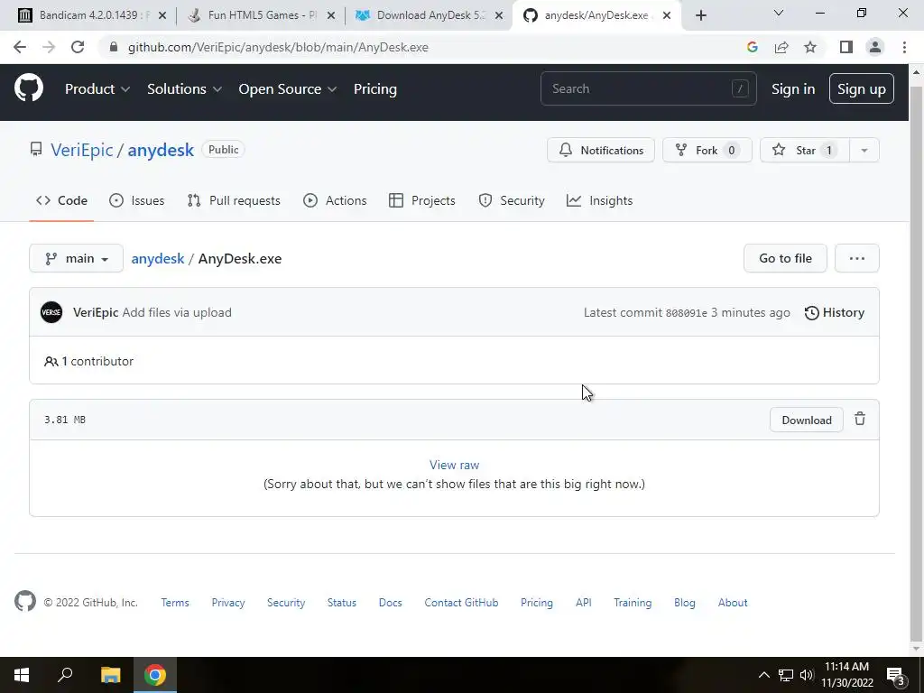Screen dimensions: 924x693
Task: Click the GitHub search field
Action: [x=648, y=88]
